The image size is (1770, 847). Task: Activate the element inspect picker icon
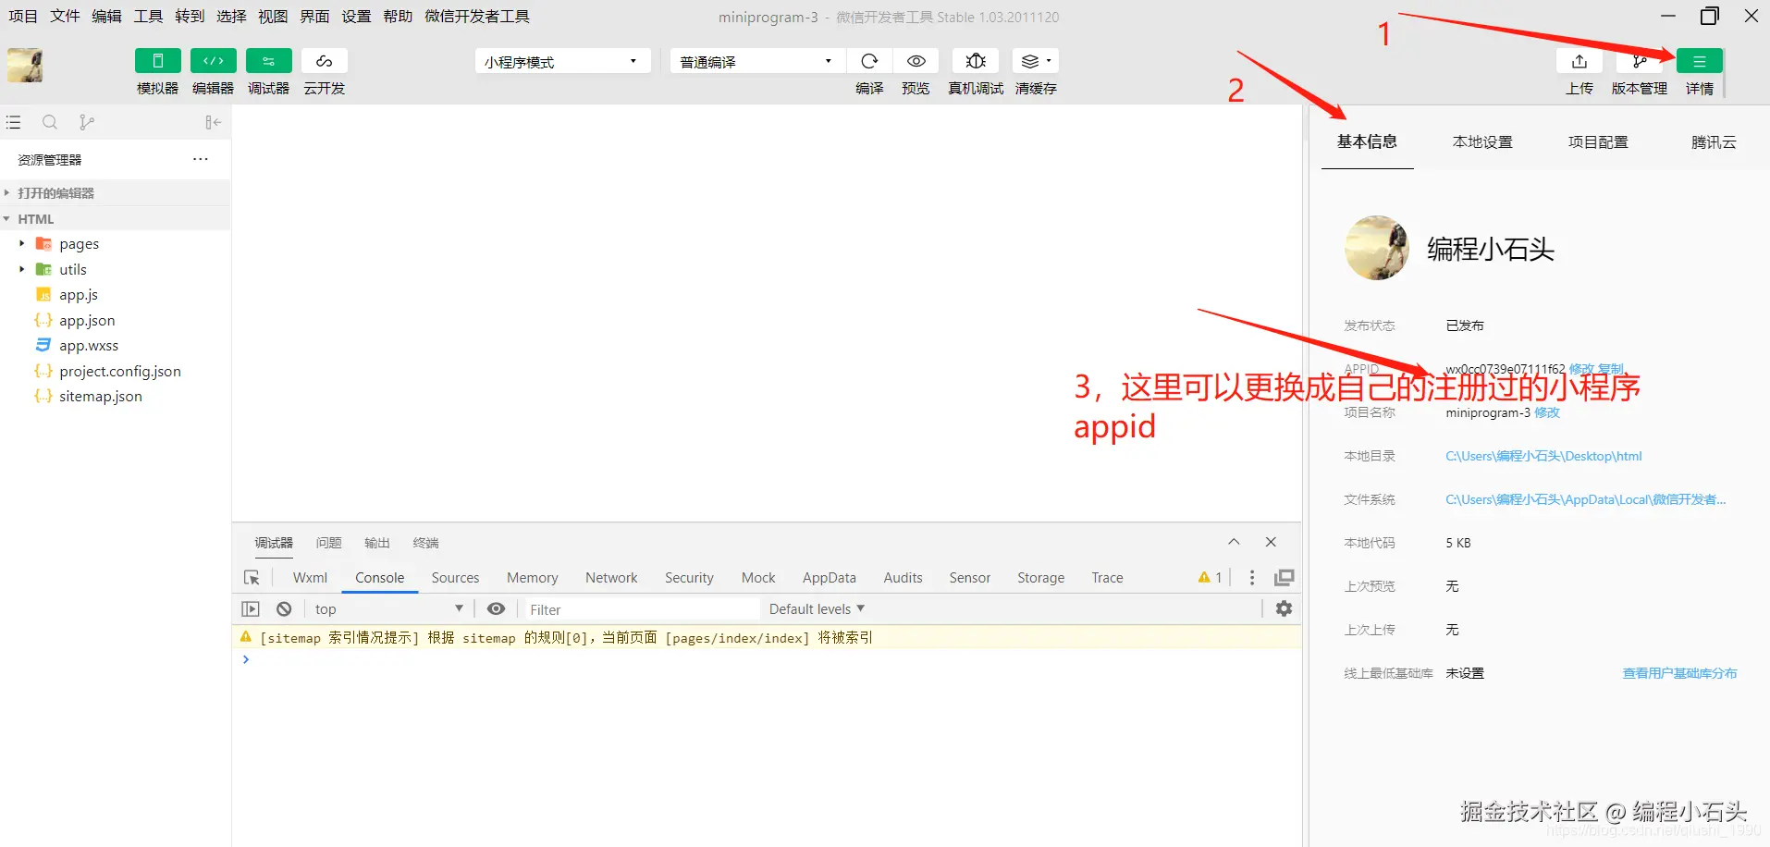pos(252,578)
